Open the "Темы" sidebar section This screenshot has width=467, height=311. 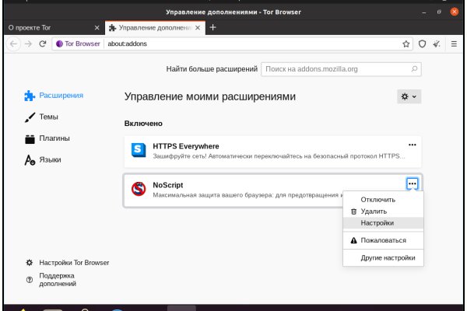click(x=48, y=117)
